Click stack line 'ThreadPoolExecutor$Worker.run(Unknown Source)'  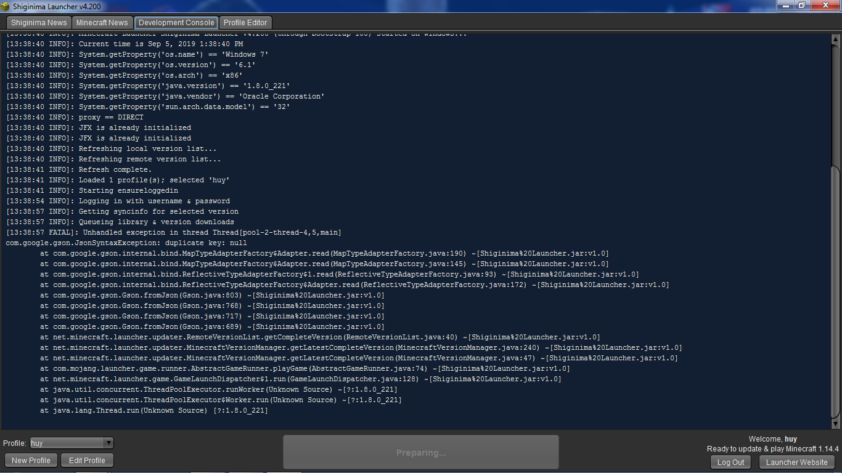coord(221,400)
